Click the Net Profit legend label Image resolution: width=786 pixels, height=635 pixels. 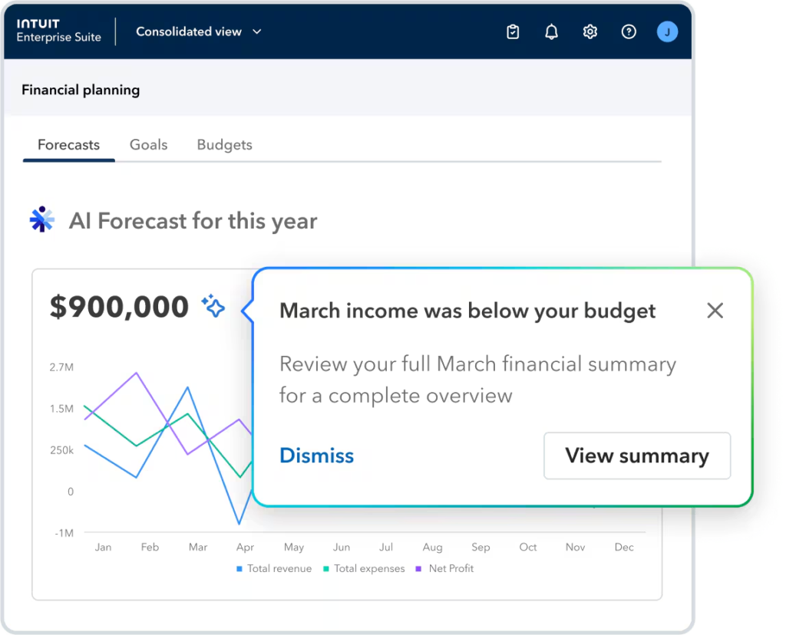click(x=451, y=568)
